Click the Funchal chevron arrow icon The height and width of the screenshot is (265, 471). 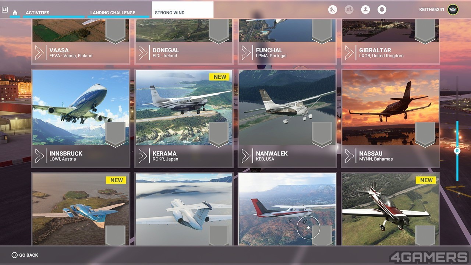click(x=246, y=53)
